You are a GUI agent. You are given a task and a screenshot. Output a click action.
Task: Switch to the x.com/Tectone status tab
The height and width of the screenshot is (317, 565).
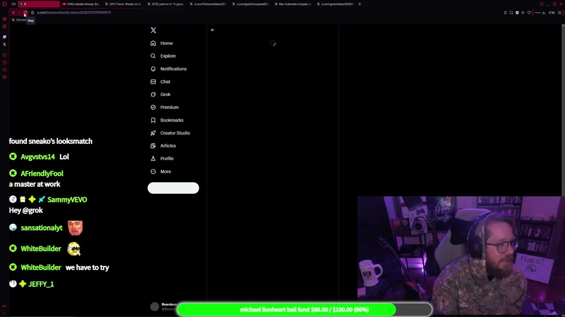click(x=207, y=4)
